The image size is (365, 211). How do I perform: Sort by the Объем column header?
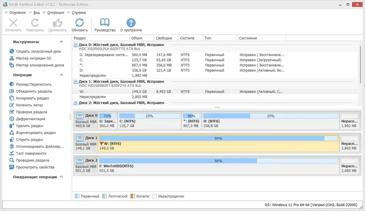141,38
